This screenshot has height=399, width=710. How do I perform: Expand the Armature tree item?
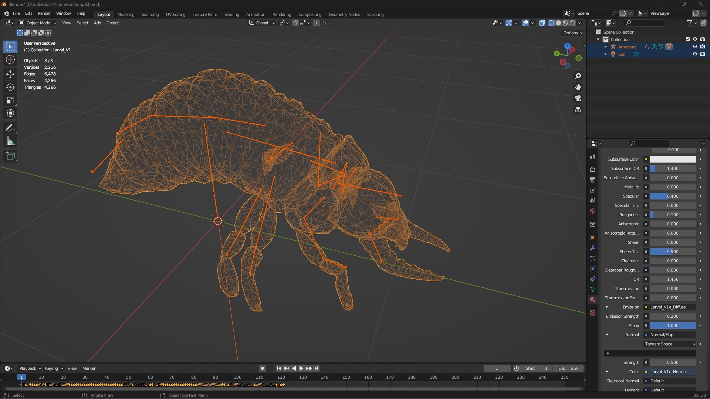point(606,47)
